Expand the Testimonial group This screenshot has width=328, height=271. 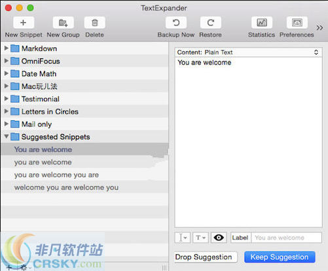[7, 99]
